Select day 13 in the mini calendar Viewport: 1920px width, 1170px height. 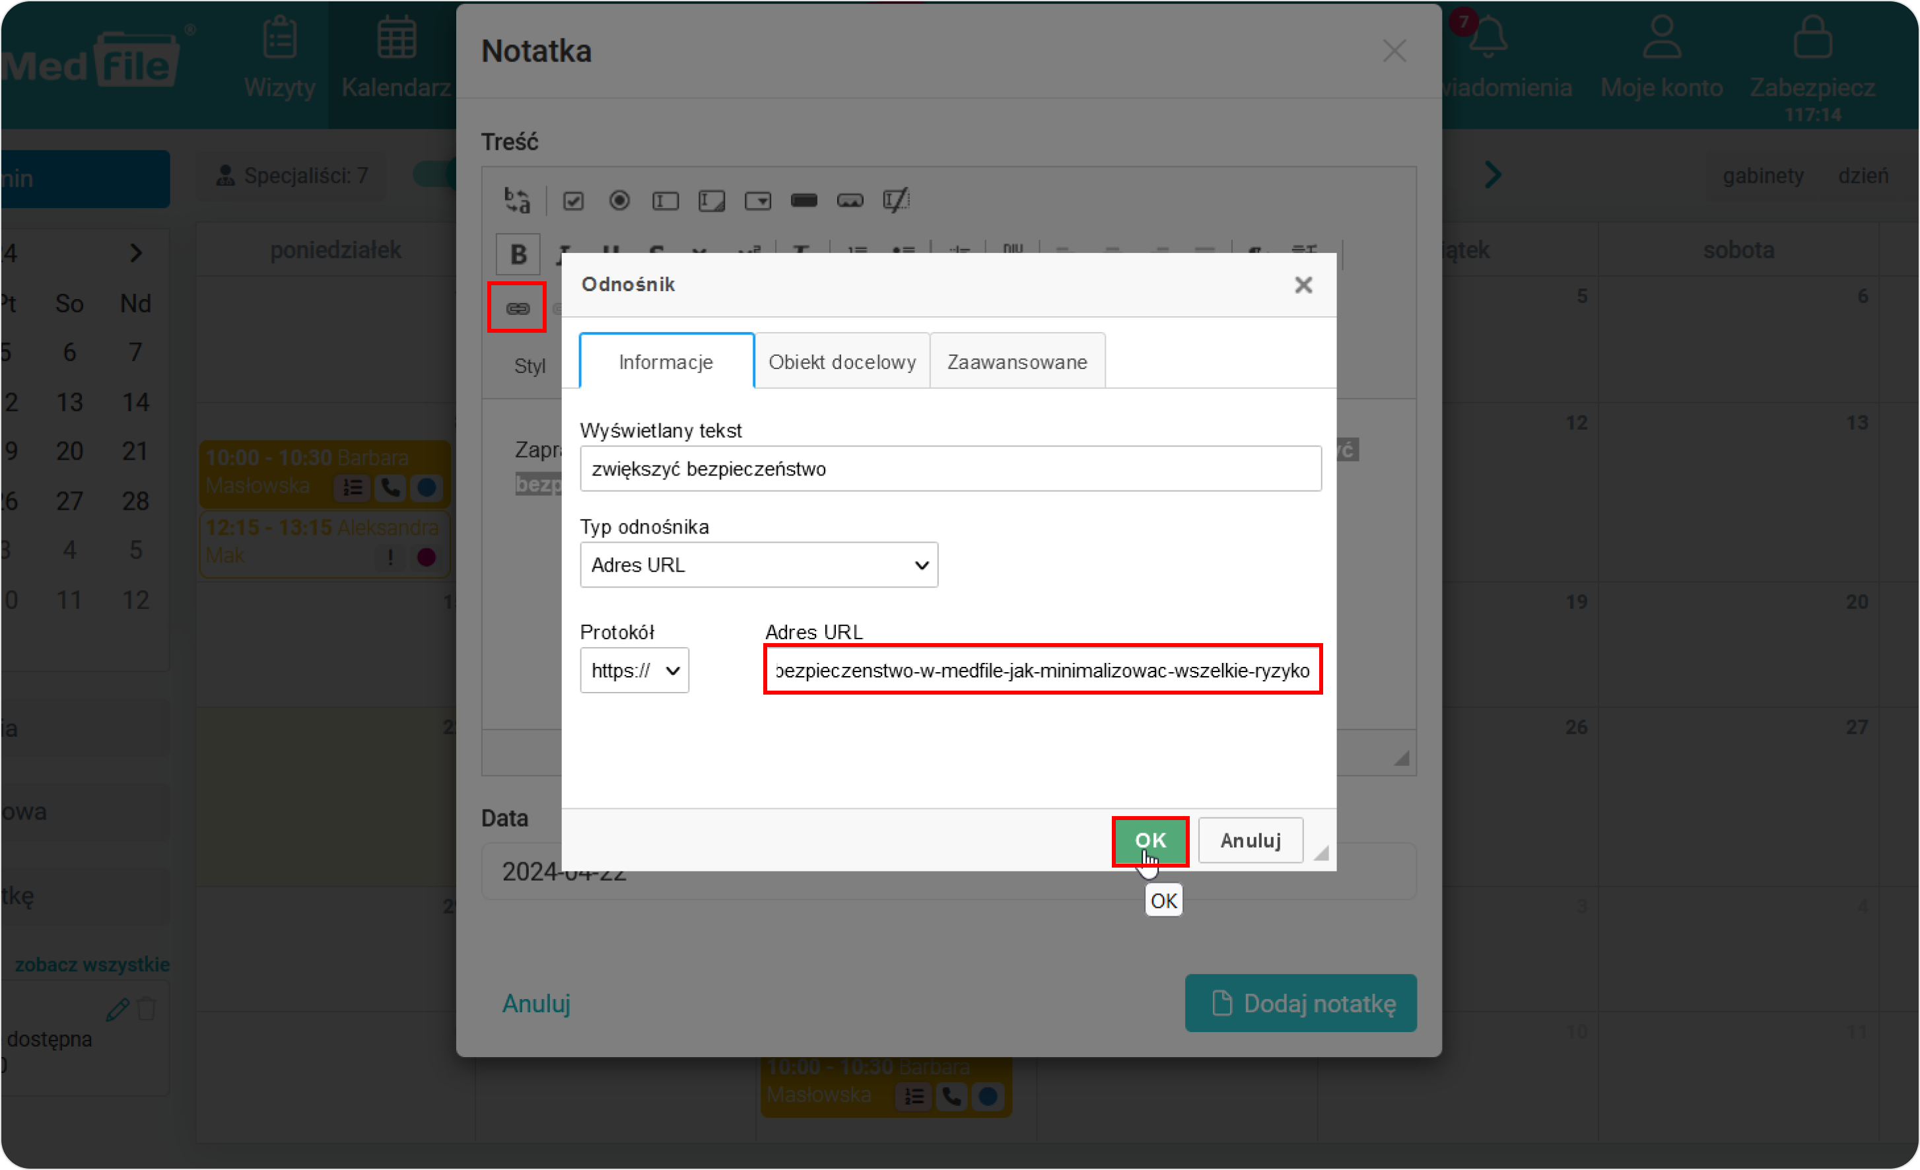click(69, 402)
